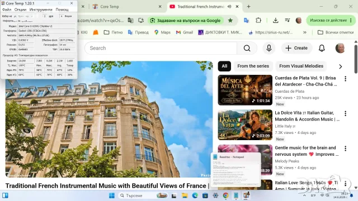Screen dimensions: 358x201
Task: Open the Widgets icon at taskbar left
Action: pyautogui.click(x=5, y=195)
